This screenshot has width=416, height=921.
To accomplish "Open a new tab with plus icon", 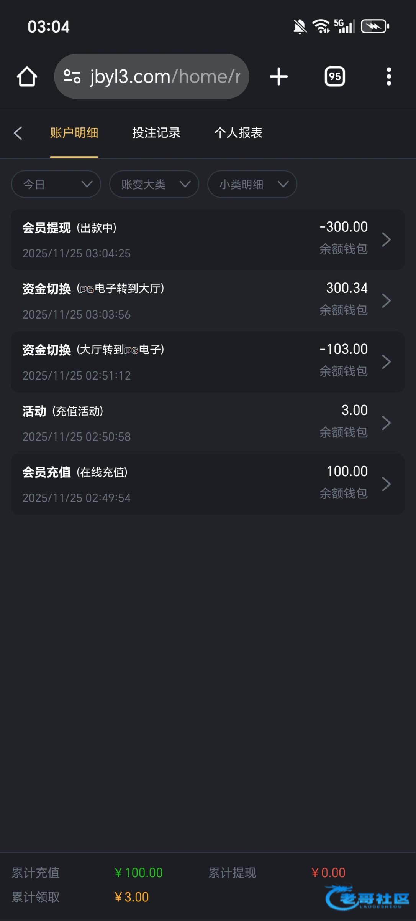I will click(278, 76).
